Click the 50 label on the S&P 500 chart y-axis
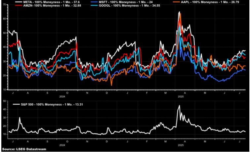The width and height of the screenshot is (250, 152). [x=5, y=101]
